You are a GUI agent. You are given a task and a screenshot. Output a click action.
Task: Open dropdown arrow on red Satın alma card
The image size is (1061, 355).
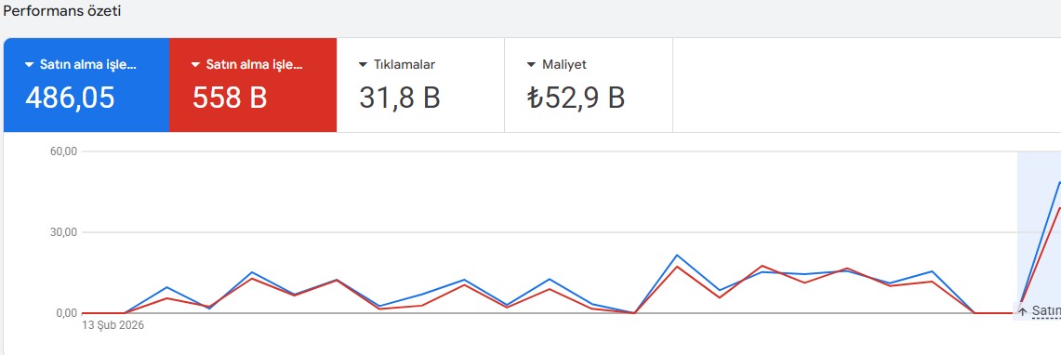pos(195,65)
